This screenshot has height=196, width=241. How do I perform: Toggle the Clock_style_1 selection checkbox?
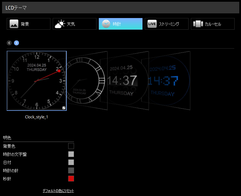tap(64, 108)
